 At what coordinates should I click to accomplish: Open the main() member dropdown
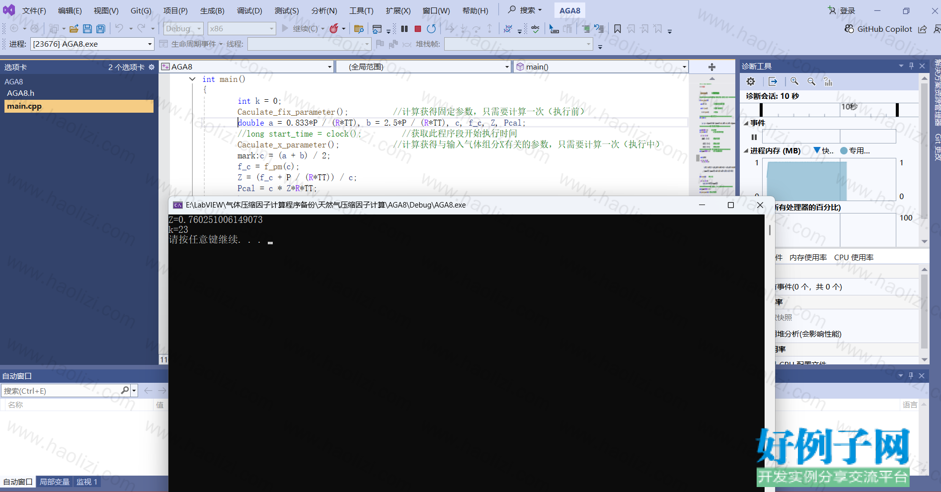pos(601,67)
